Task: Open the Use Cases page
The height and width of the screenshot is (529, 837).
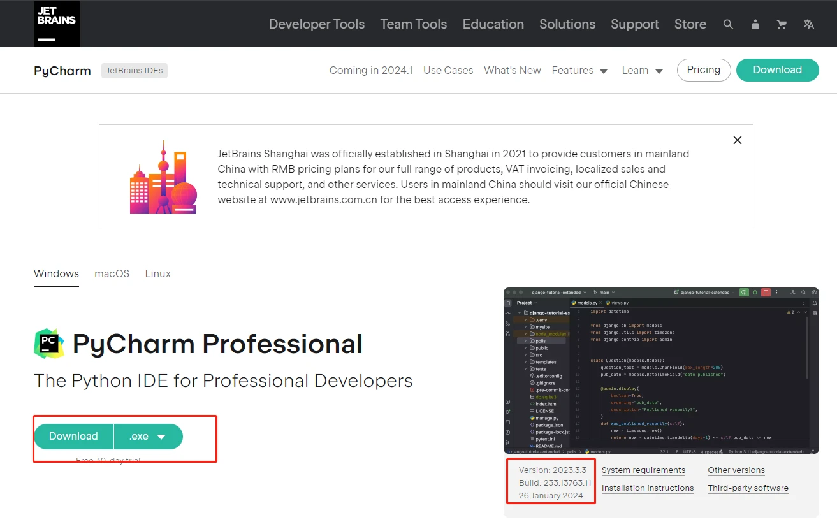Action: (448, 70)
